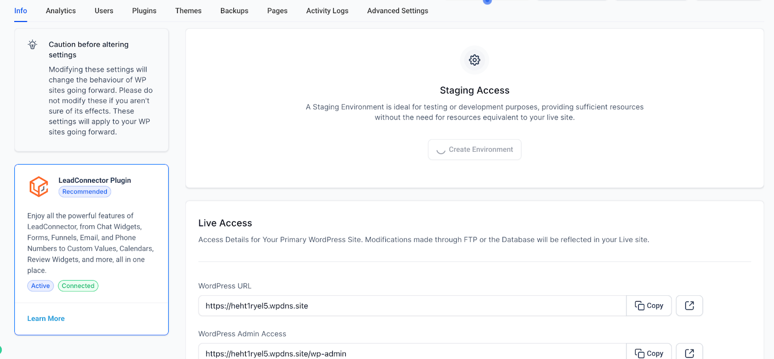This screenshot has height=359, width=774.
Task: Copy the WordPress Admin Access URL
Action: tap(649, 353)
